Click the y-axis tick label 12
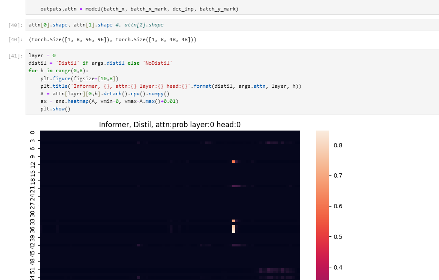The height and width of the screenshot is (280, 439). (32, 165)
